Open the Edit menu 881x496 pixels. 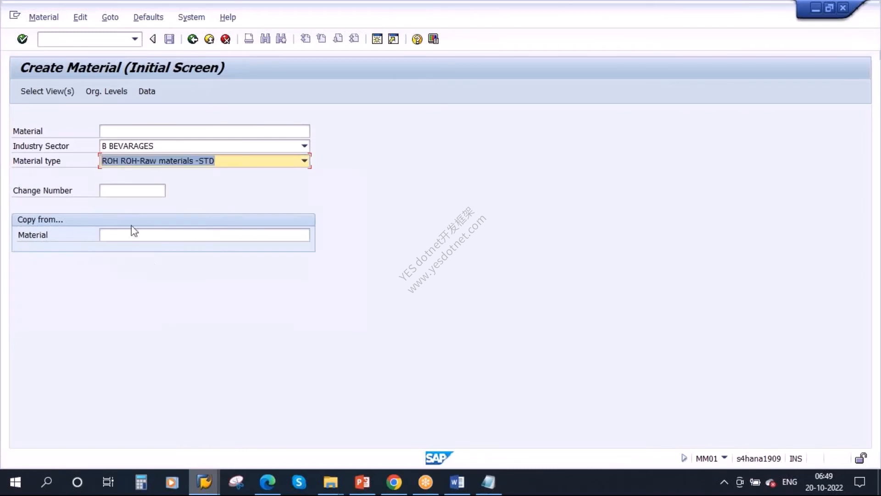tap(80, 17)
